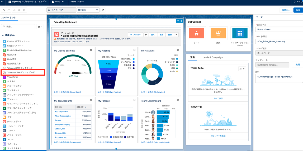303x151 pixels.
Task: Collapse the 標準 (38) section
Action: coord(3,35)
